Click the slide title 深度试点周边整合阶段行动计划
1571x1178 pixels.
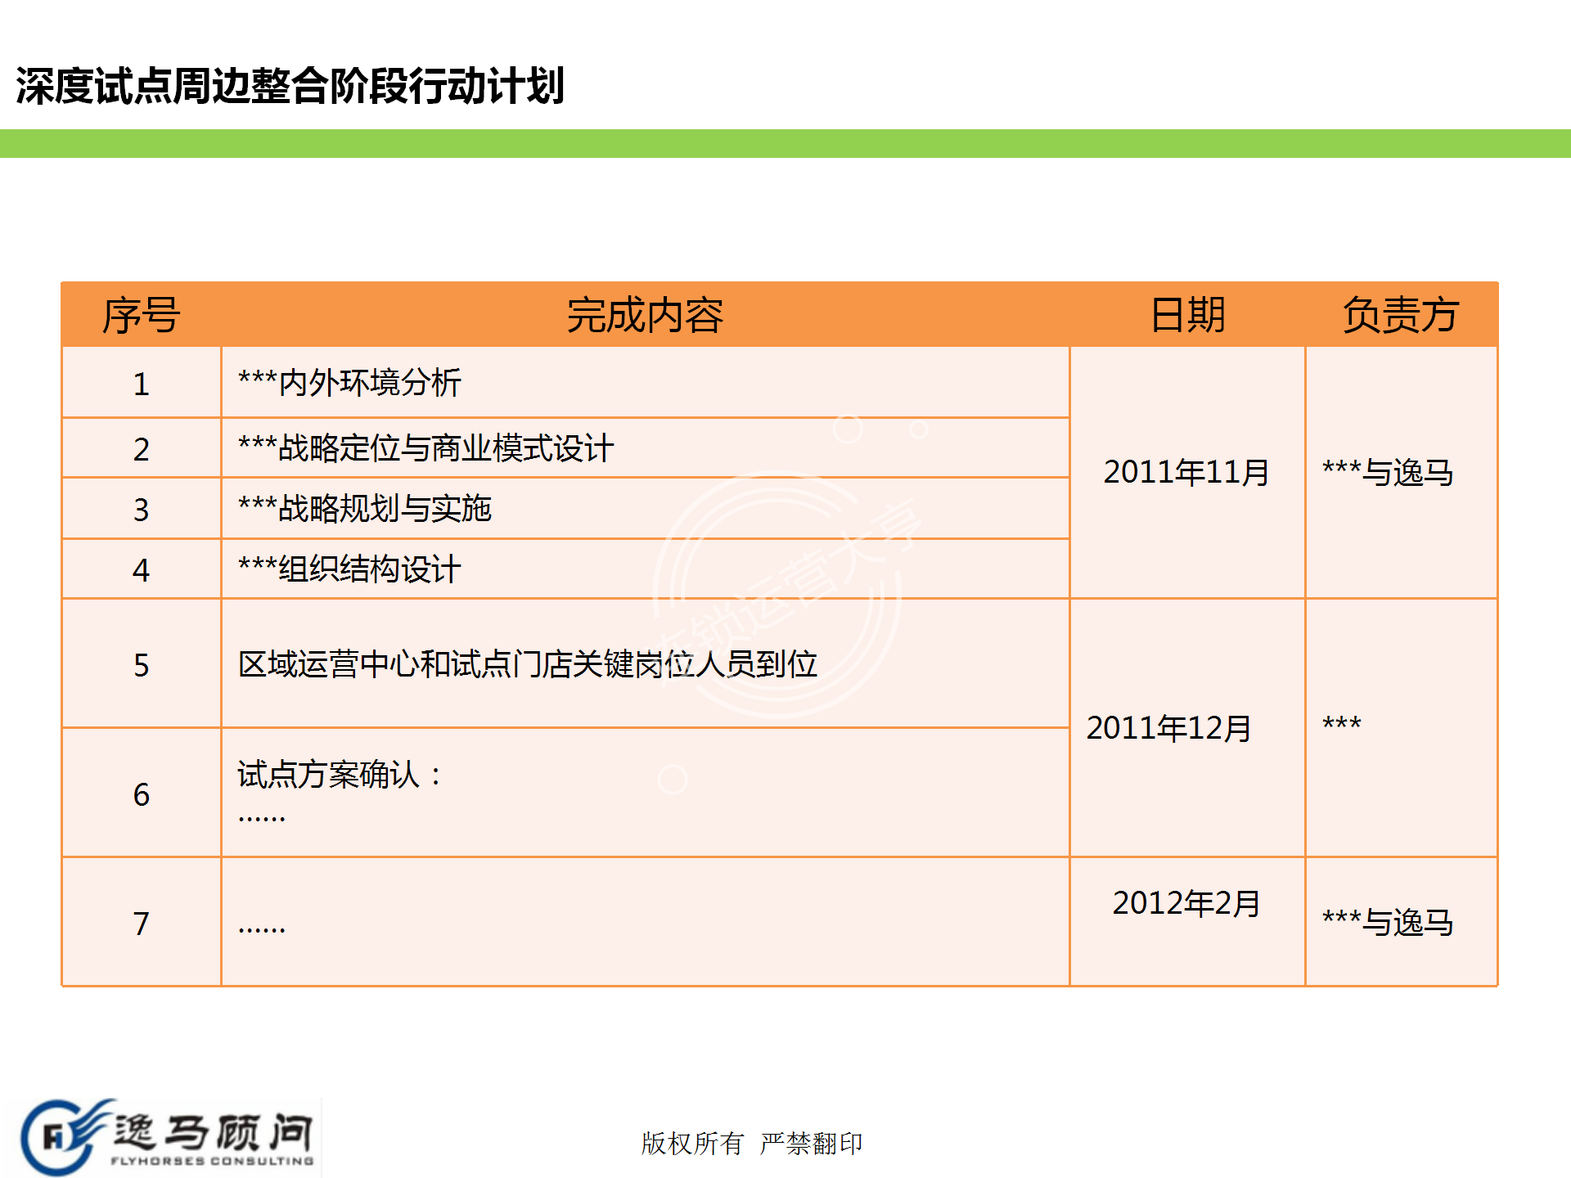pyautogui.click(x=290, y=86)
